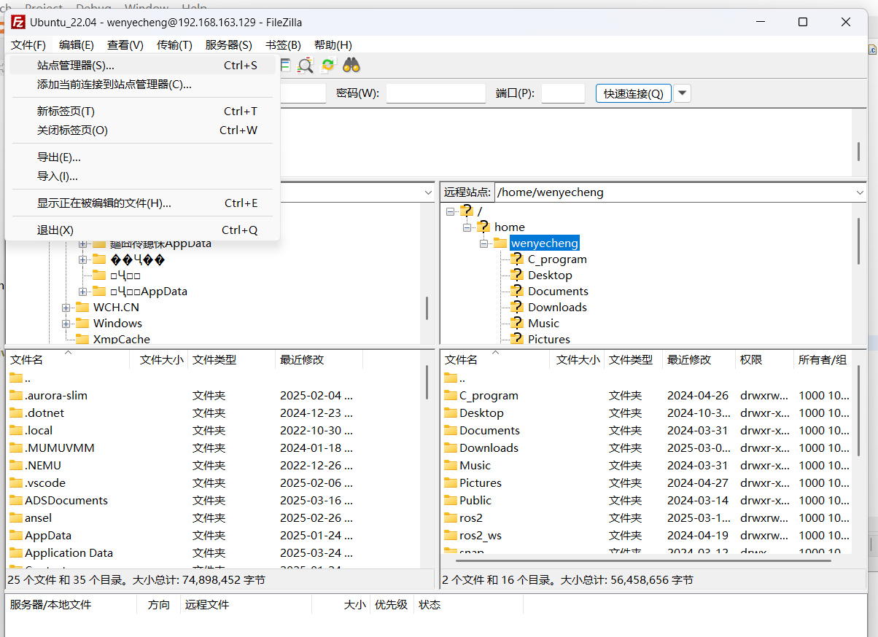
Task: Click the question-mark folder icon beside Pictures in tree
Action: click(516, 339)
